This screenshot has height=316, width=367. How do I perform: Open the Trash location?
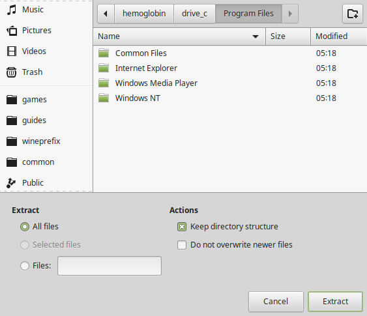point(46,72)
